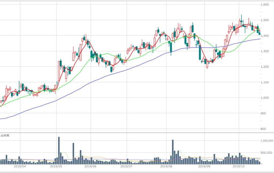The image size is (274, 173).
Task: Click the 2019/05 date label
Action: coord(56,166)
